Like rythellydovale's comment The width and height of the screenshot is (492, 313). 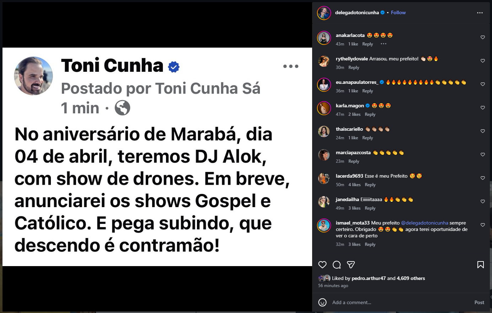483,61
